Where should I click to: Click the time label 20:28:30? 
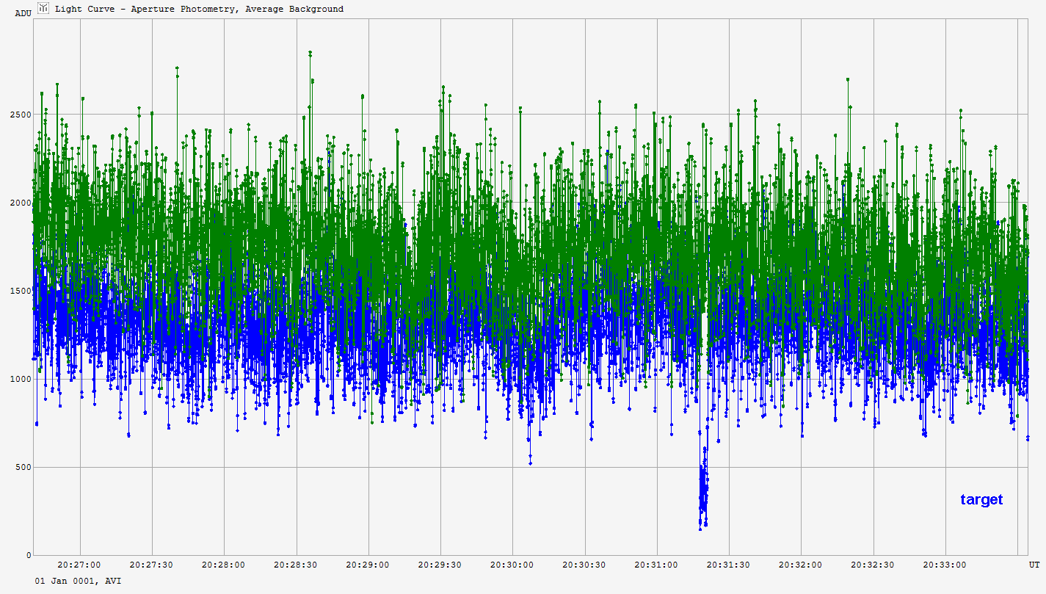coord(296,565)
